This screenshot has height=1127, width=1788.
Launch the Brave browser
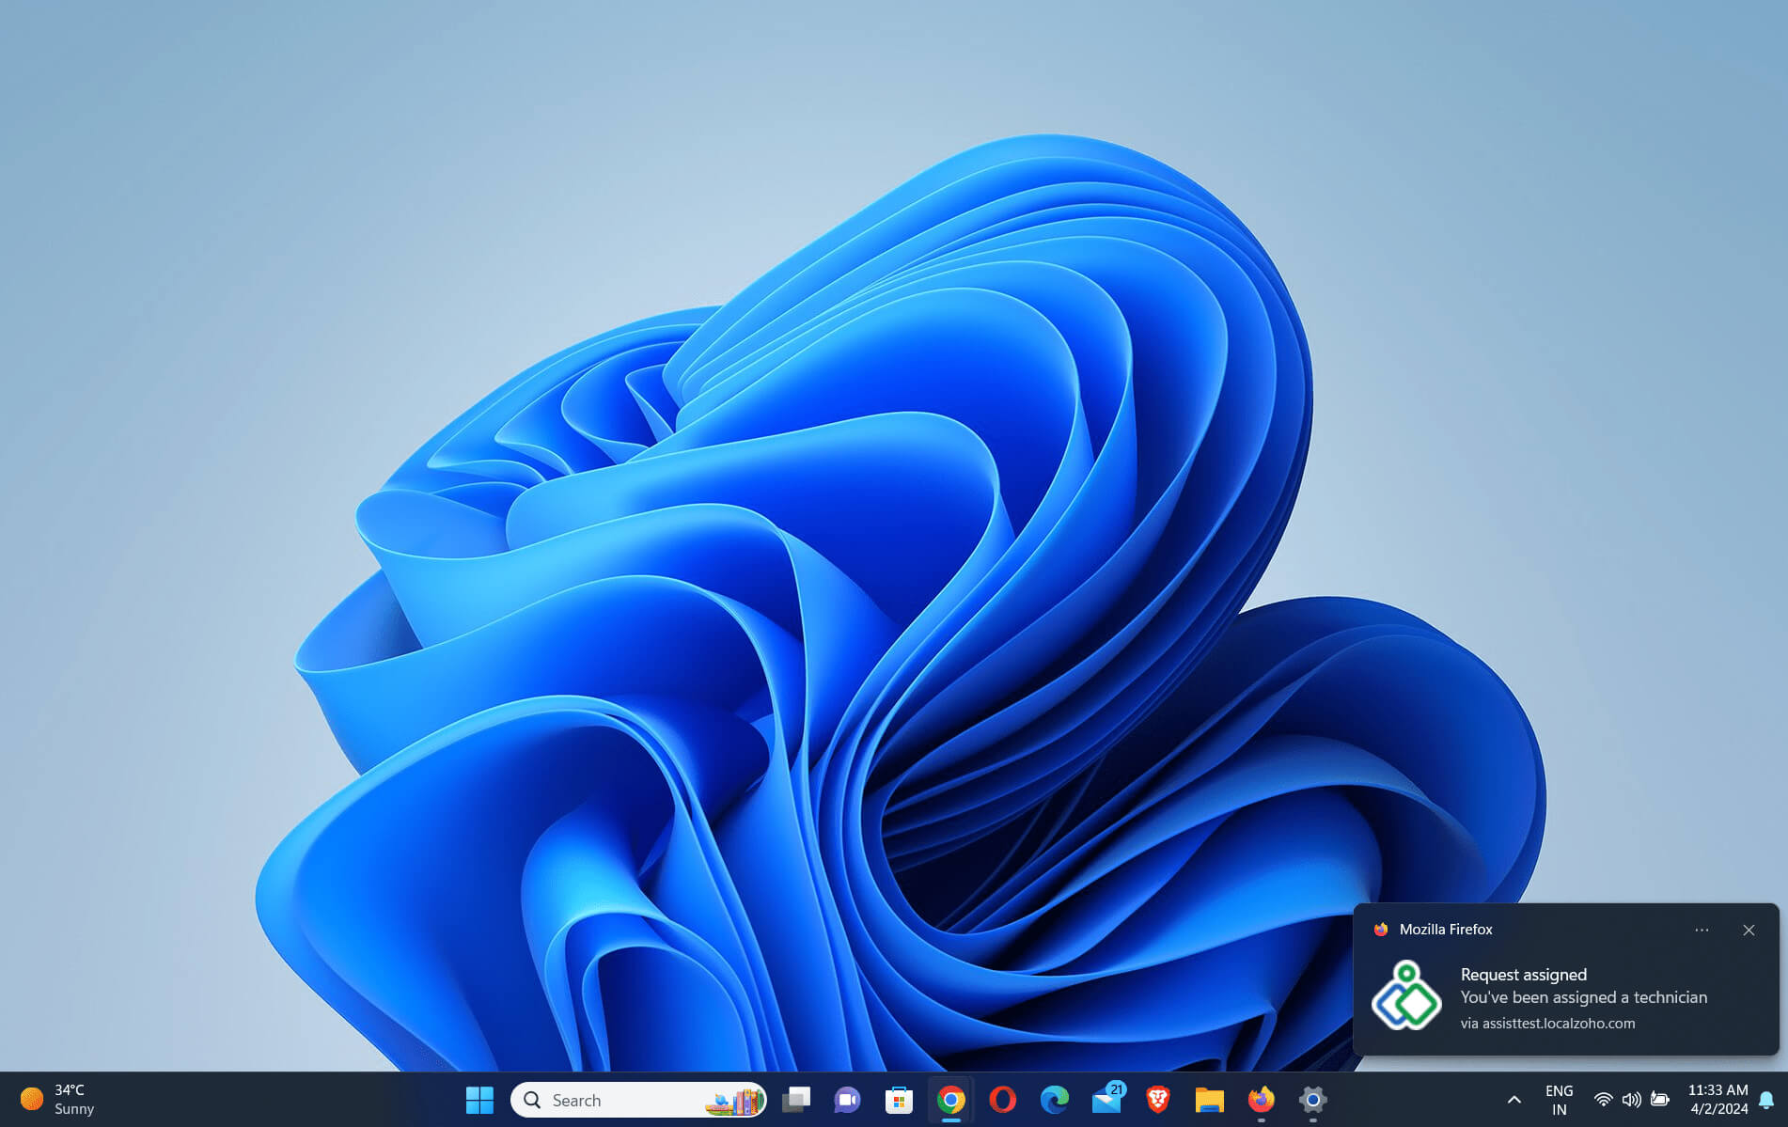[1158, 1100]
